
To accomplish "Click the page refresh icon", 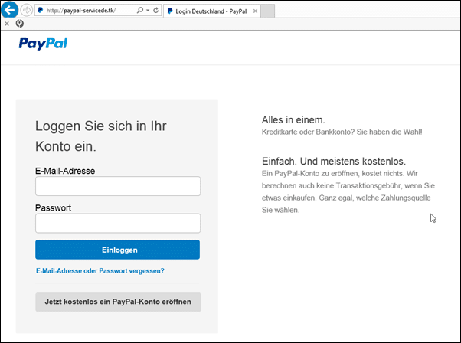I will [x=155, y=10].
